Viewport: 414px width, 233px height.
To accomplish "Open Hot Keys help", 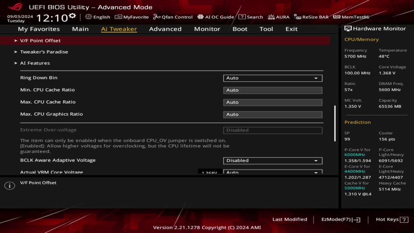I will click(x=392, y=219).
